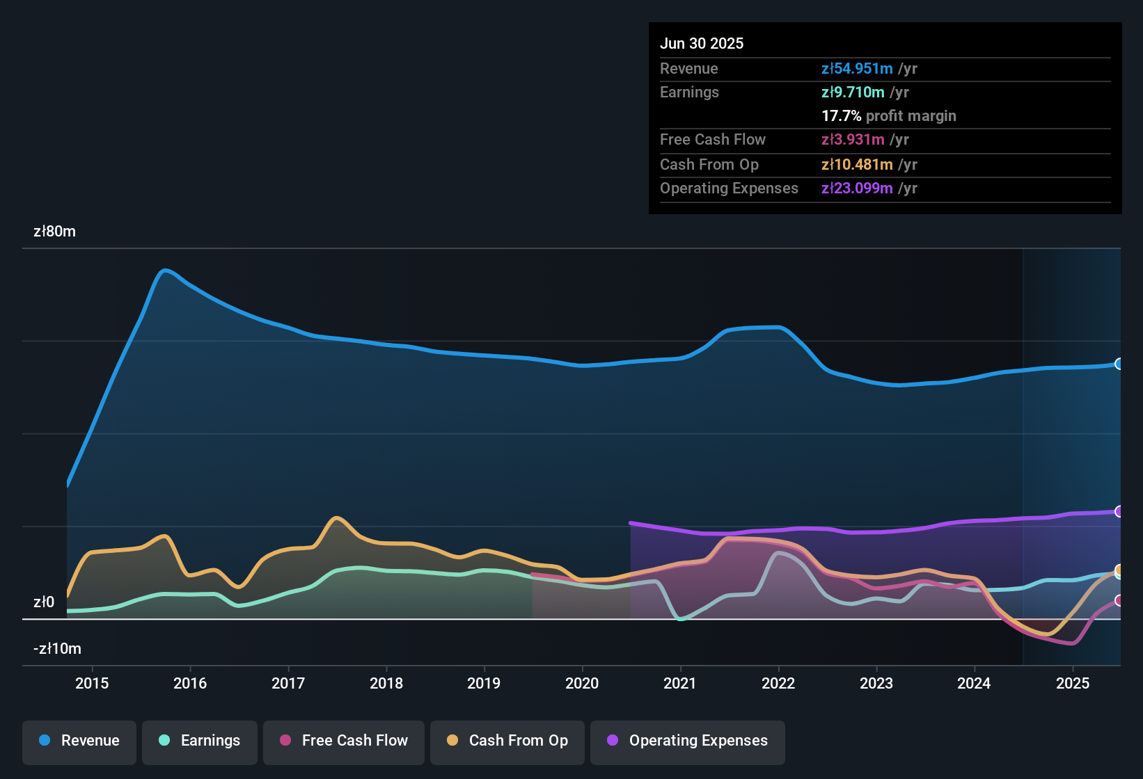
Task: Click the purple Operating Expenses legend dot
Action: click(613, 740)
